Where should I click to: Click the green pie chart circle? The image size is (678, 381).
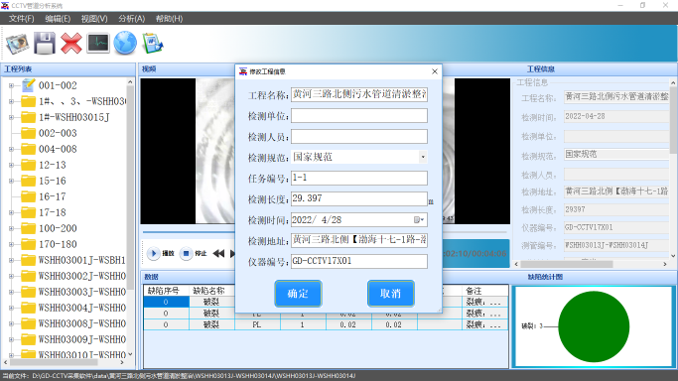tap(594, 326)
